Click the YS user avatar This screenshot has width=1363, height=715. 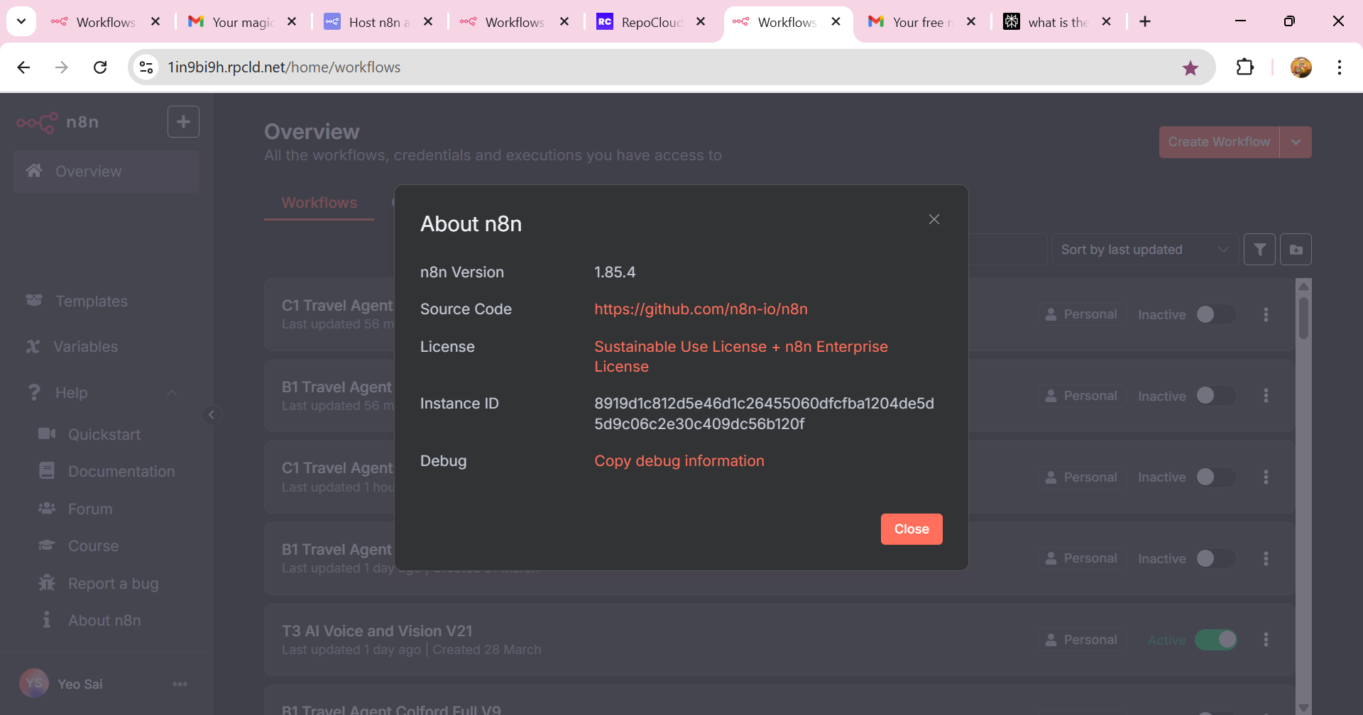point(34,683)
